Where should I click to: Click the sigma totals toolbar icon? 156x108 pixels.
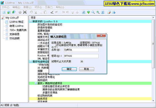(103, 12)
